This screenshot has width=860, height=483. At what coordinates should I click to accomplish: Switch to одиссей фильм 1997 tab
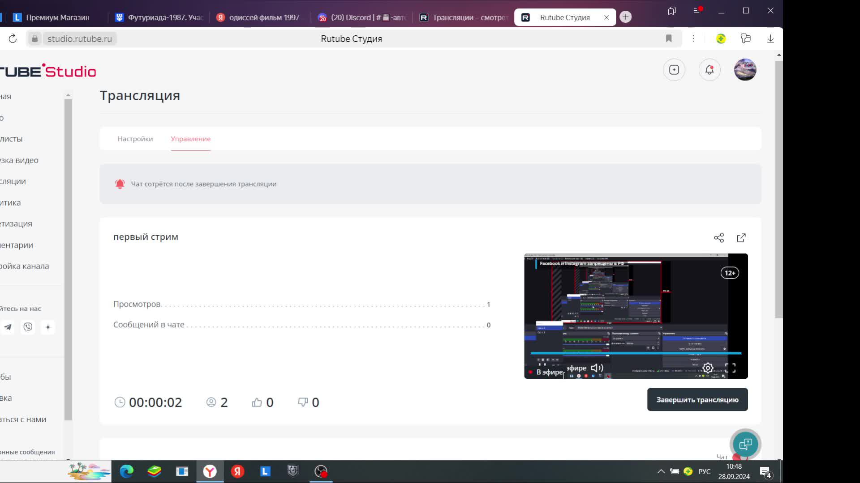pyautogui.click(x=260, y=17)
